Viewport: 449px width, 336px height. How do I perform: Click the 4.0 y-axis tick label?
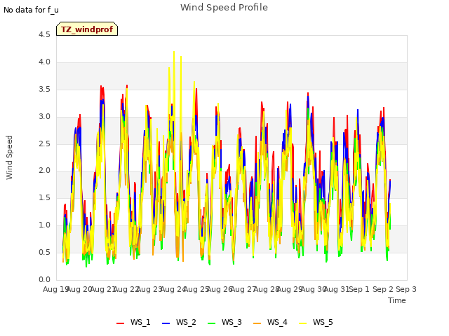(44, 62)
